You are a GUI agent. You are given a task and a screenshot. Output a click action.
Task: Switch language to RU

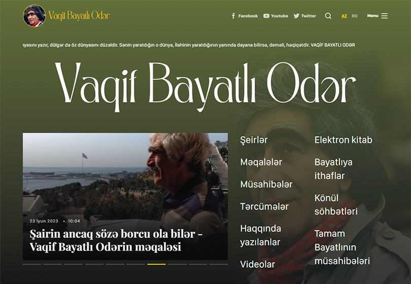[355, 16]
